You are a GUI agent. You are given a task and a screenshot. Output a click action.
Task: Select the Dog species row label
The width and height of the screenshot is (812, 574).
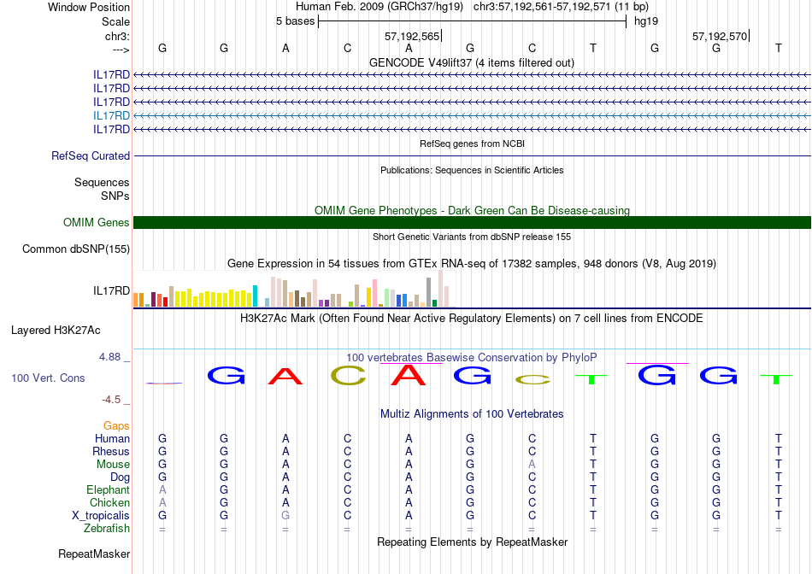[121, 477]
